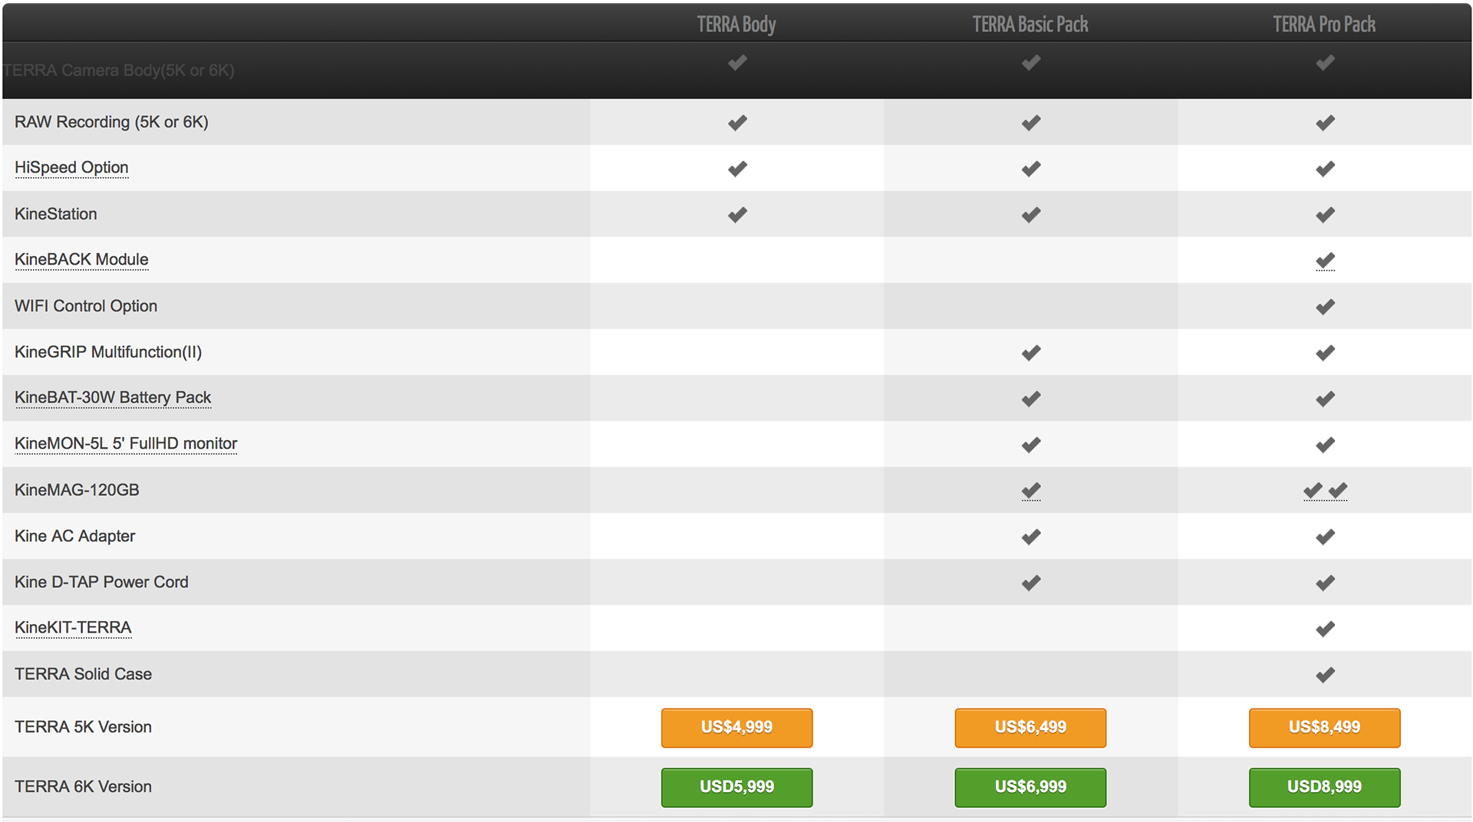Click the WIFI Control Option checkmark under Pro Pack
Image resolution: width=1473 pixels, height=822 pixels.
click(1325, 307)
